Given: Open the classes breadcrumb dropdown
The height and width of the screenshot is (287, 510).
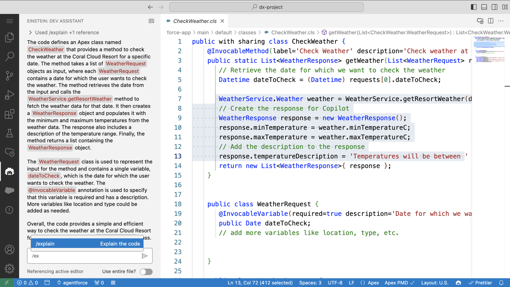Looking at the screenshot, I should (247, 32).
